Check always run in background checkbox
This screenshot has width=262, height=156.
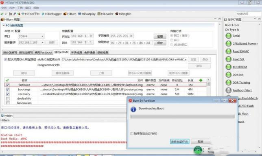tap(132, 133)
